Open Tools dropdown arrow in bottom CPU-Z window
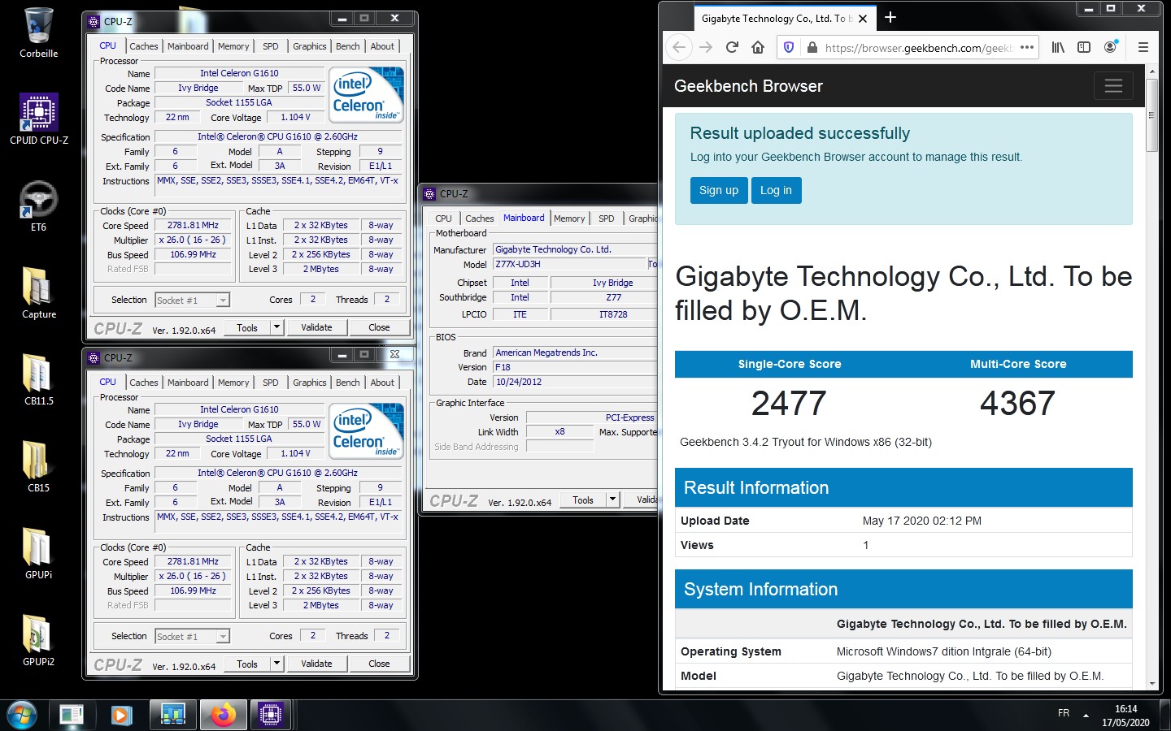1171x731 pixels. coord(276,664)
